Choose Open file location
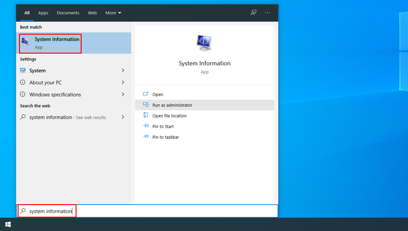The image size is (408, 231). [x=169, y=116]
